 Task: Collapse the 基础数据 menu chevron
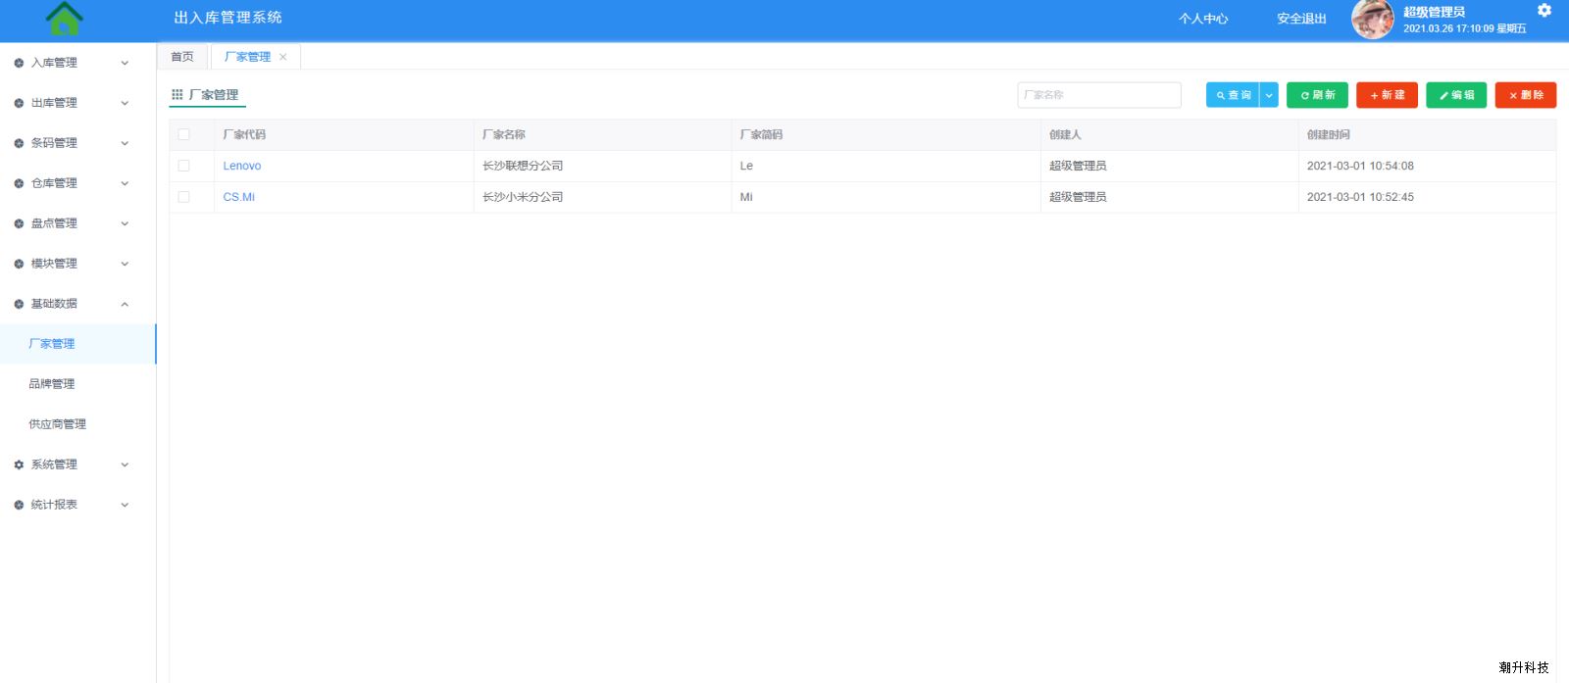point(125,304)
